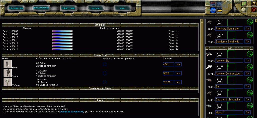The width and height of the screenshot is (257, 118).
Task: Tick the send-to-commodore checkbox for Z-Clone
Action: point(105,82)
